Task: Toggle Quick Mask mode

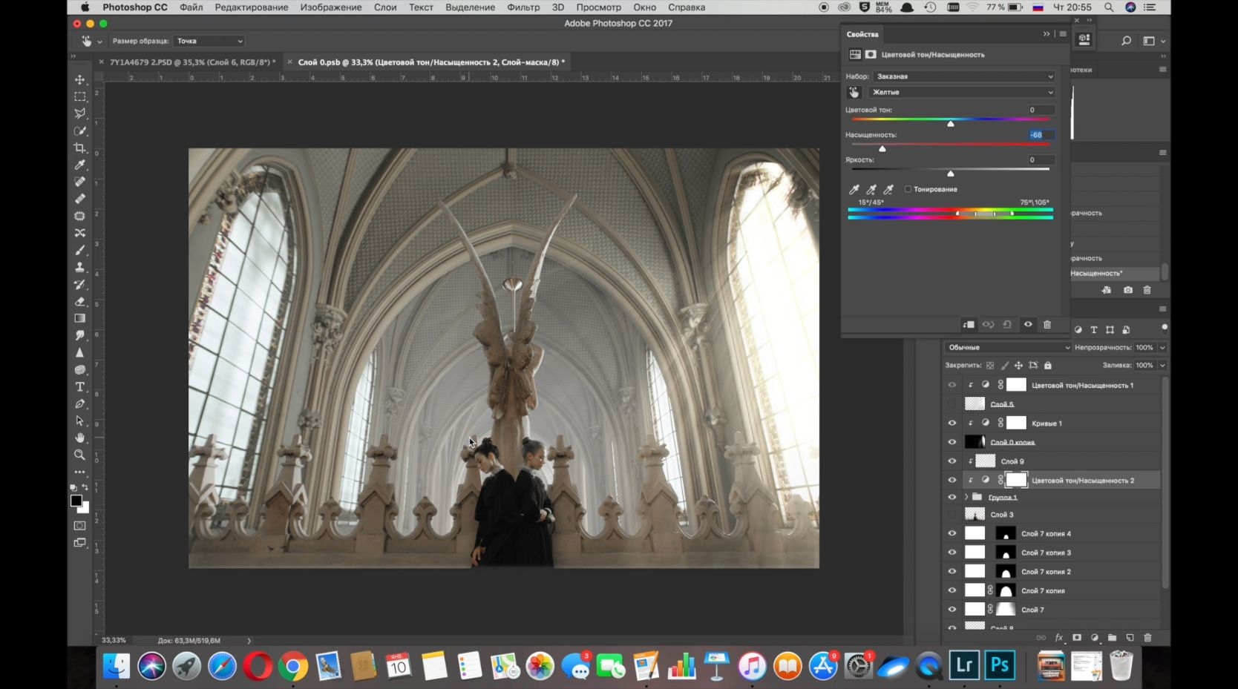Action: coord(79,526)
